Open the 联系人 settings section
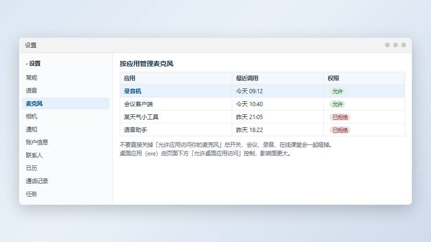The height and width of the screenshot is (242, 431). pos(66,155)
